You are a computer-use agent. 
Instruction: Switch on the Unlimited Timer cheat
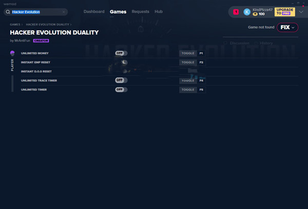coord(121,90)
